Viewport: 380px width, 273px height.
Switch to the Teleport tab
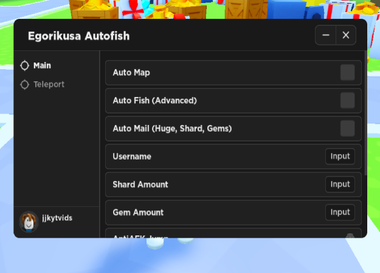pos(49,84)
